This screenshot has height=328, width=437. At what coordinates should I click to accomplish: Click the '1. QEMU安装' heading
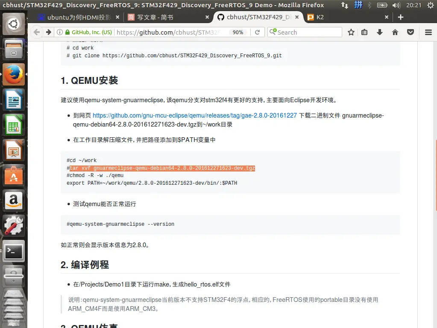click(89, 80)
